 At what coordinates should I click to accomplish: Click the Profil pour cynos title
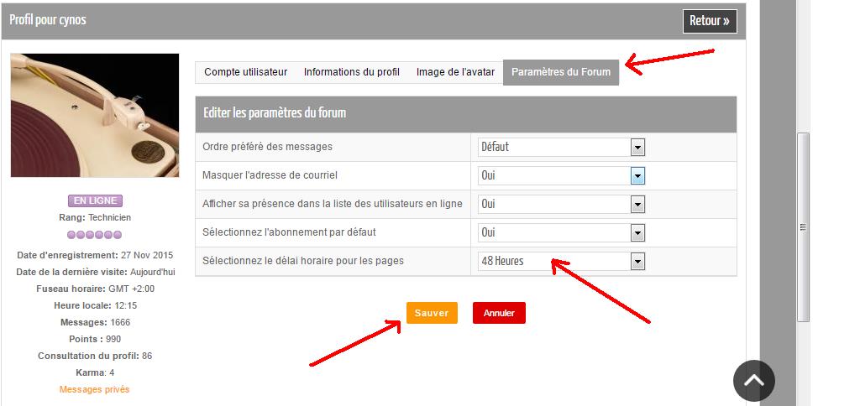coord(48,19)
